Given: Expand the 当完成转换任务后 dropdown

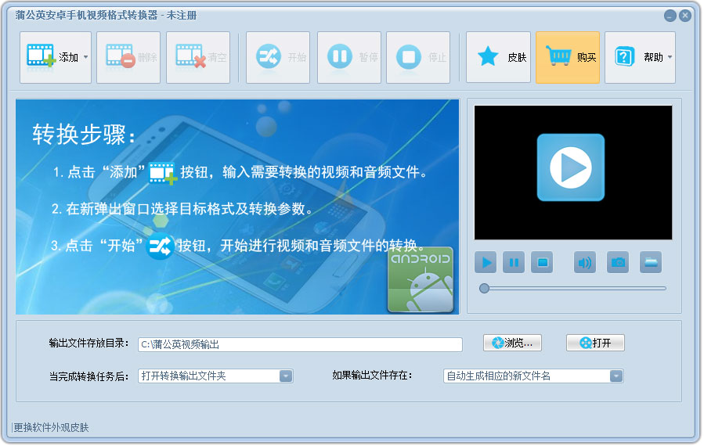Looking at the screenshot, I should tap(286, 376).
